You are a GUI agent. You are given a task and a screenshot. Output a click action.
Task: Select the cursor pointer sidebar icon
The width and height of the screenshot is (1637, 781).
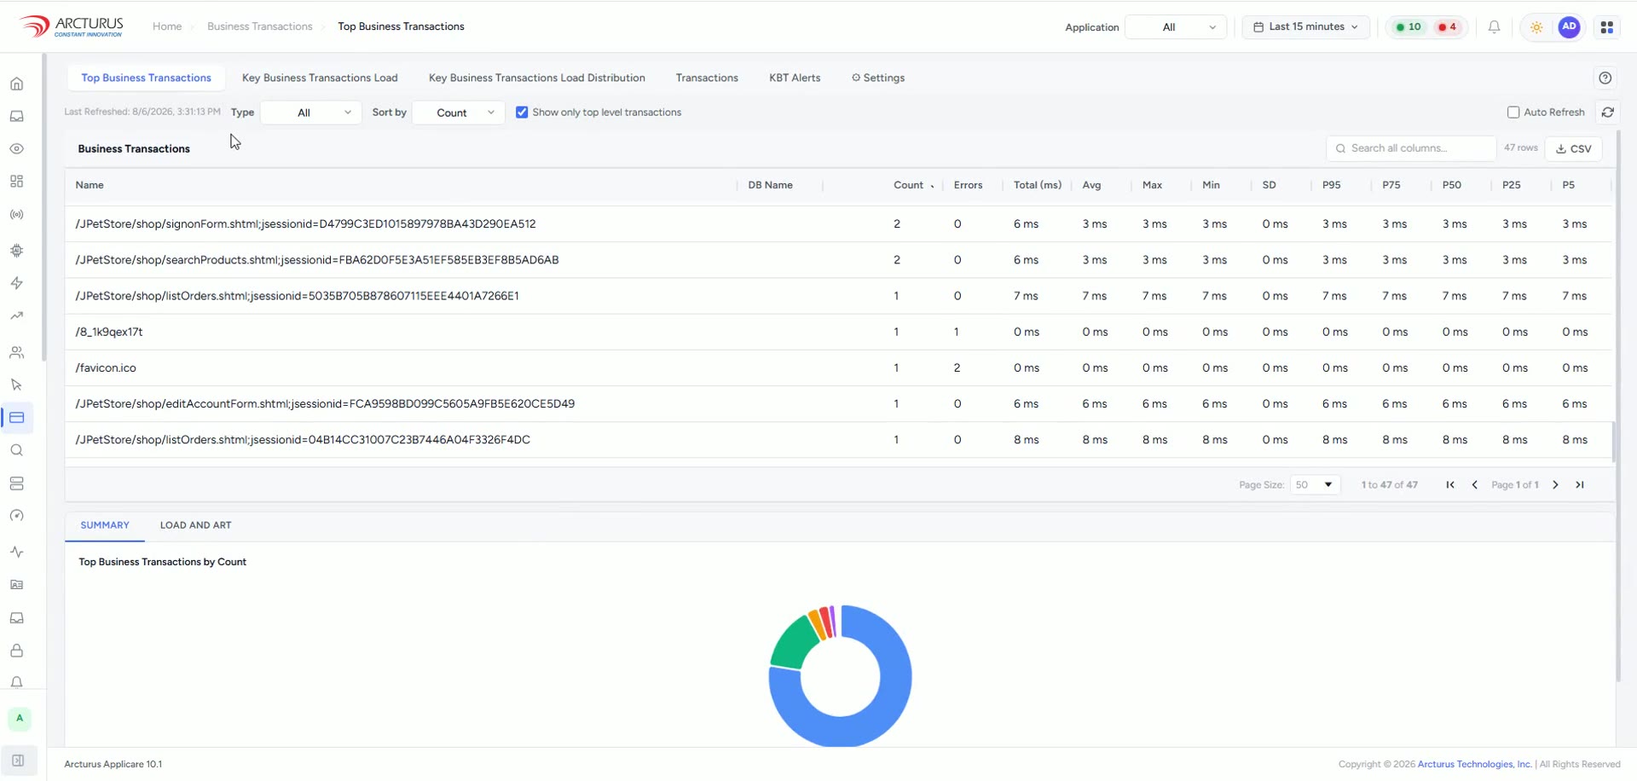tap(16, 385)
